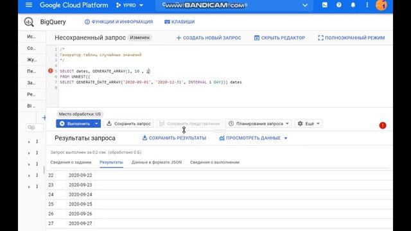Image resolution: width=411 pixels, height=231 pixels.
Task: Click the Ис... sidebar item
Action: [31, 37]
